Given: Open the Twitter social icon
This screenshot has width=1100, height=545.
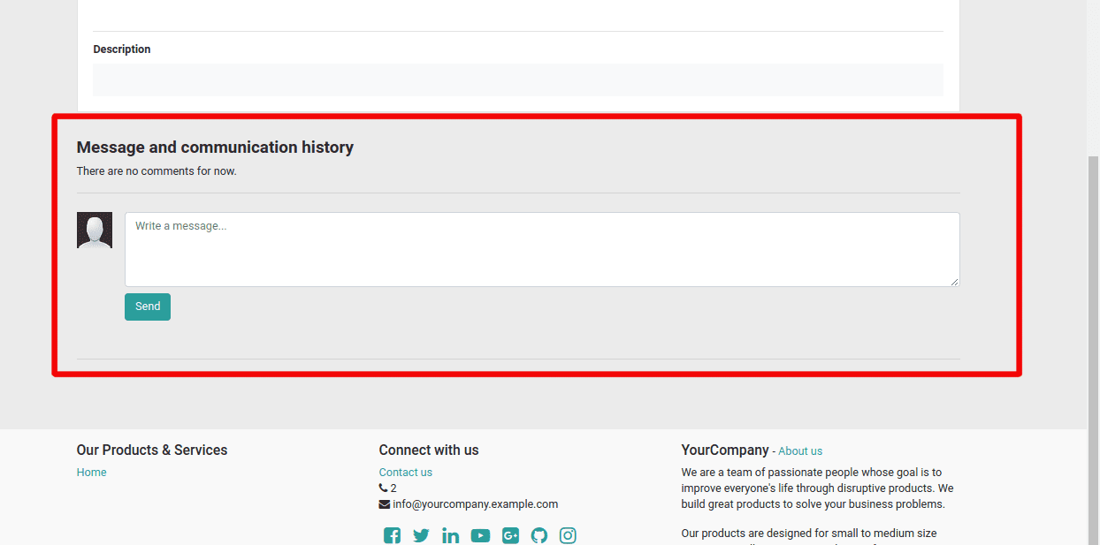Looking at the screenshot, I should (421, 535).
